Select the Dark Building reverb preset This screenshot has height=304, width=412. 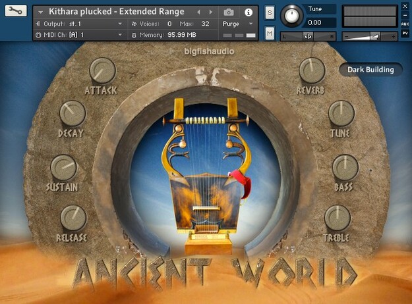click(x=370, y=70)
